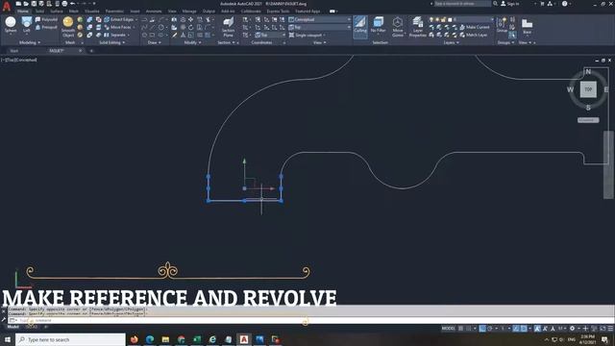
Task: Switch to the Mesh ribbon tab
Action: pos(74,12)
